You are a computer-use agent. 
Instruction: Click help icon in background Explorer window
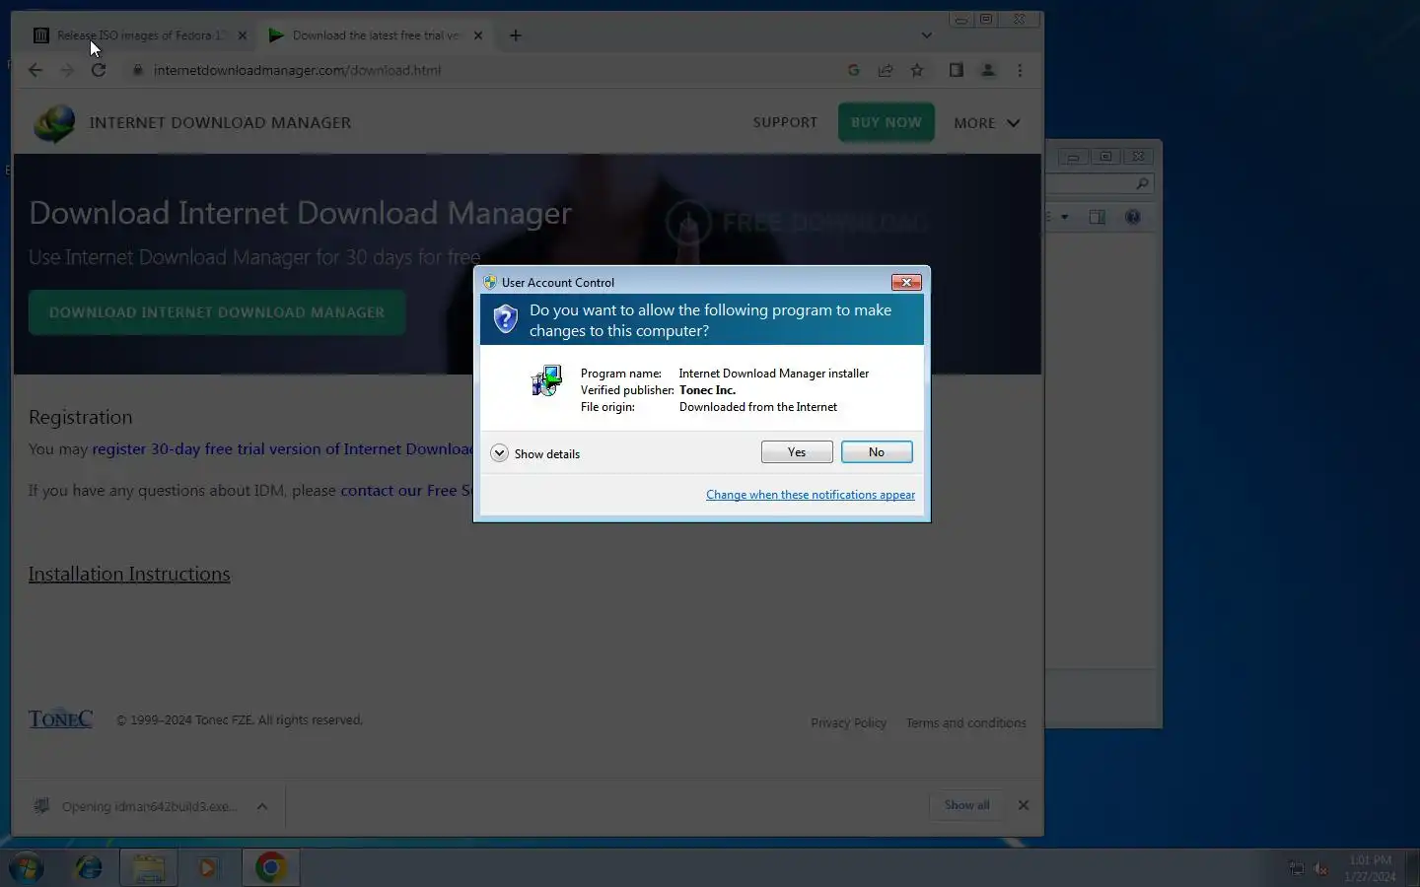pos(1133,217)
